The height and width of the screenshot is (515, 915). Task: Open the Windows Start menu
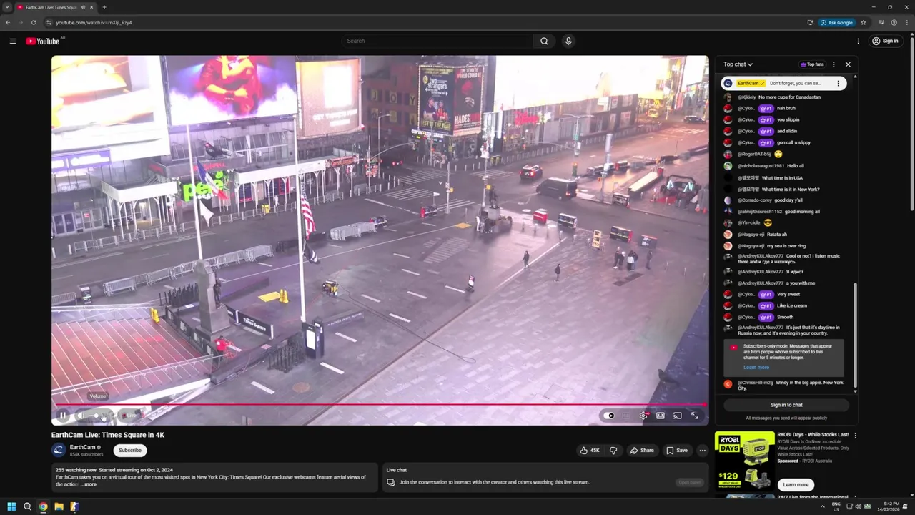click(x=11, y=506)
